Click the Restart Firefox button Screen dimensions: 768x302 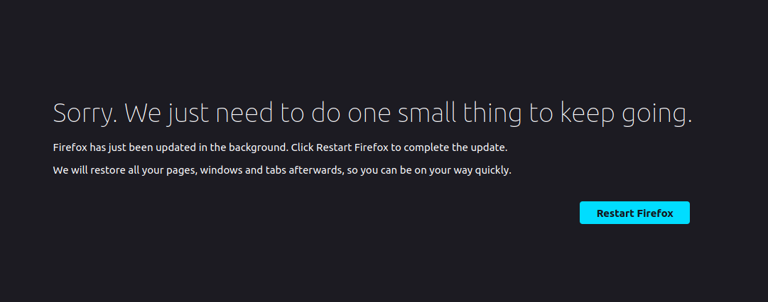[634, 213]
